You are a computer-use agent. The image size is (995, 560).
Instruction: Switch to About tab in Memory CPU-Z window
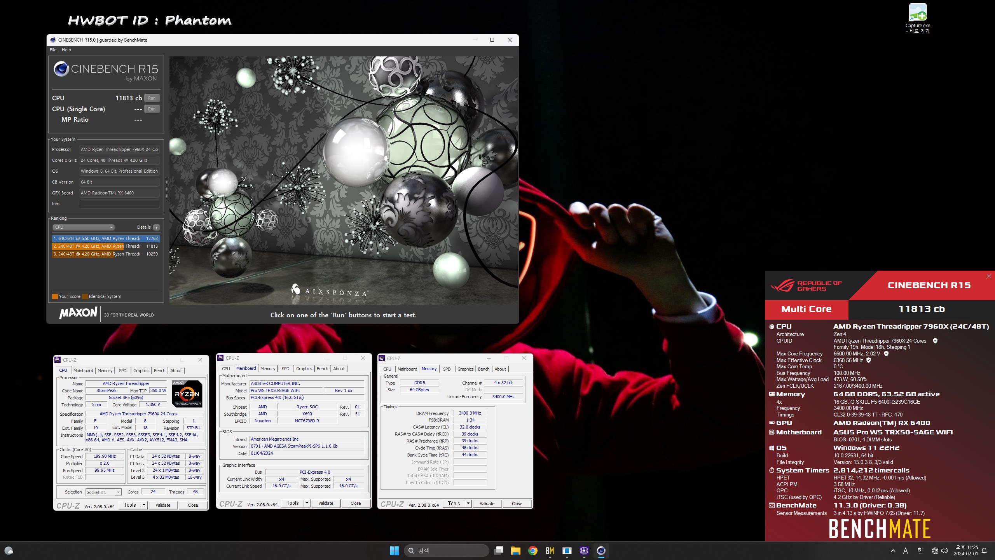[x=500, y=369]
